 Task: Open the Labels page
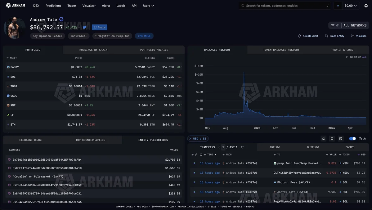tap(121, 6)
